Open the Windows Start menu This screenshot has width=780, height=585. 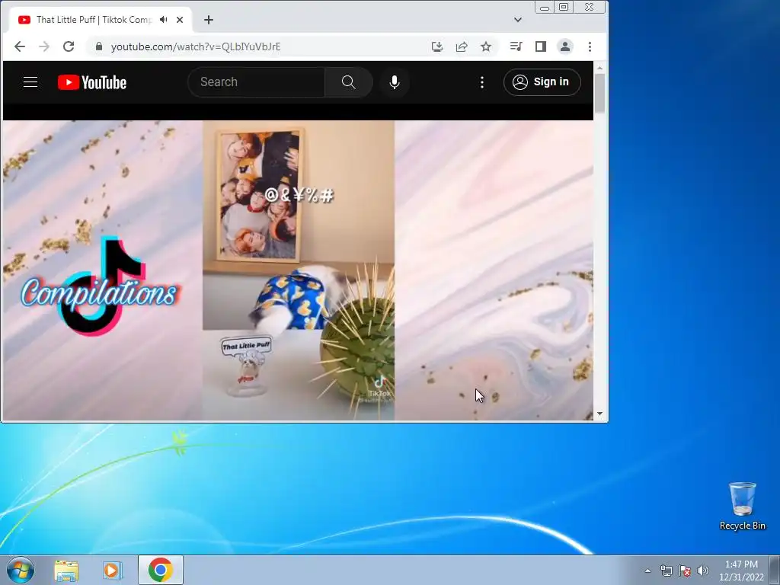point(21,570)
